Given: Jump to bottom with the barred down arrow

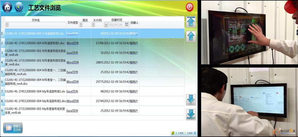Looking at the screenshot, I should (x=191, y=114).
